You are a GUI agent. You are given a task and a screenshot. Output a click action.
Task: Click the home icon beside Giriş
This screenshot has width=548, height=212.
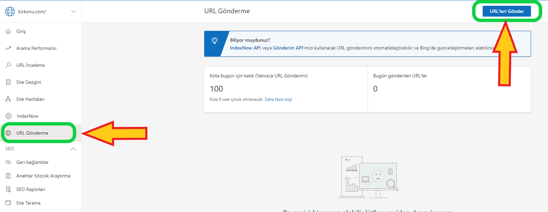(x=8, y=31)
